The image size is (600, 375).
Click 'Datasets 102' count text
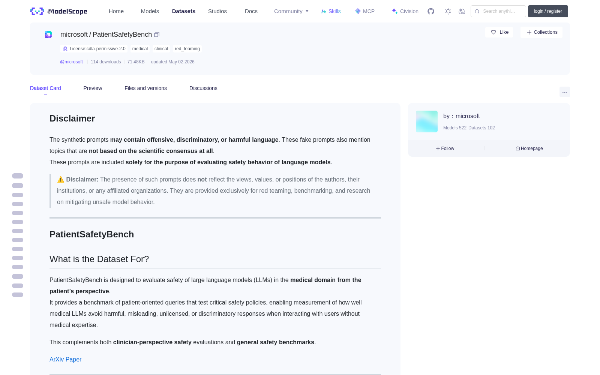[481, 128]
